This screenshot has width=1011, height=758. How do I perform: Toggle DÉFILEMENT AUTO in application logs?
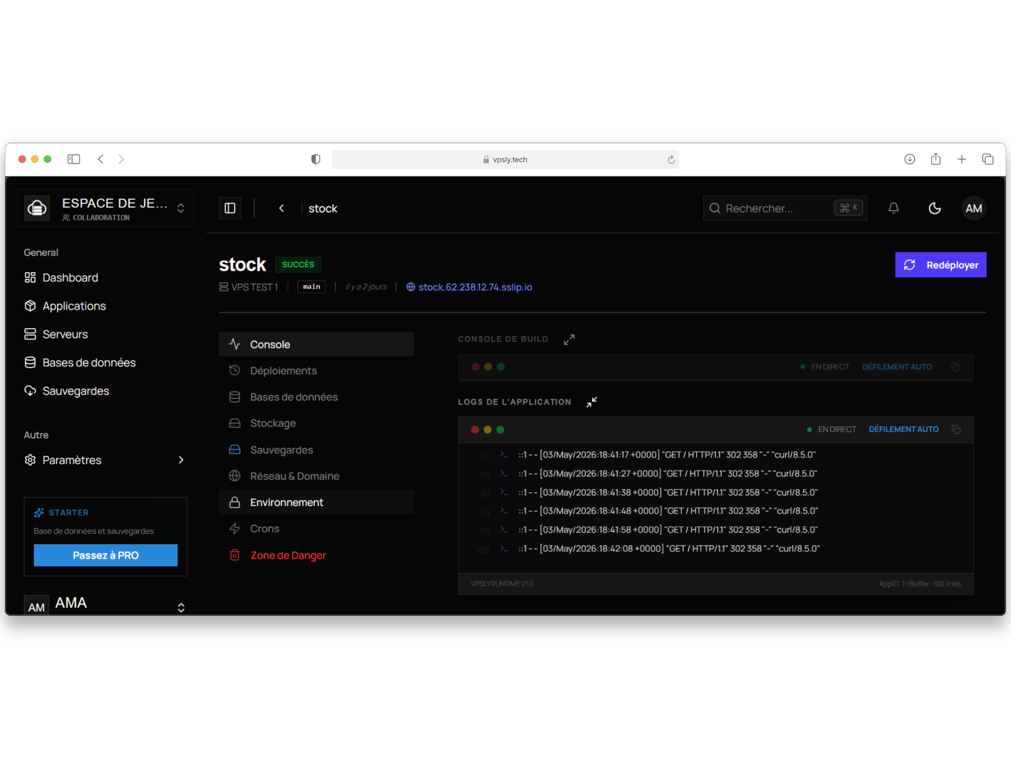904,430
